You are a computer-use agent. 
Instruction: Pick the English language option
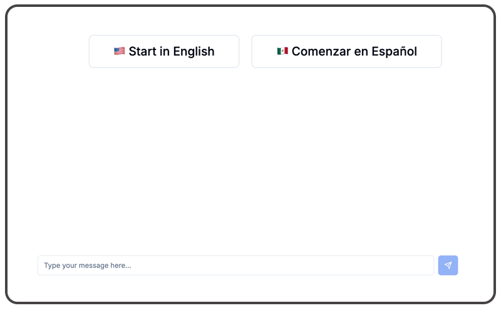click(164, 51)
